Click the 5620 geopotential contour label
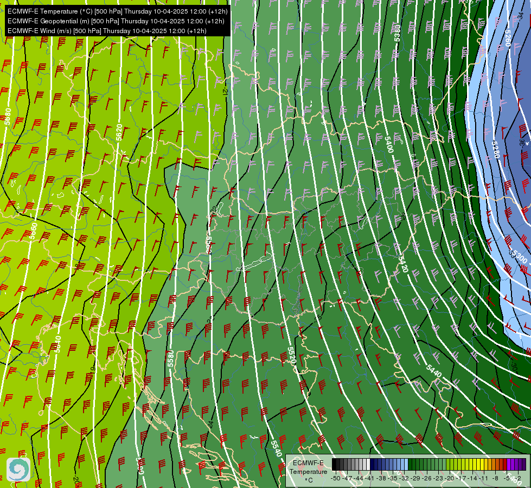The height and width of the screenshot is (488, 531). 119,132
